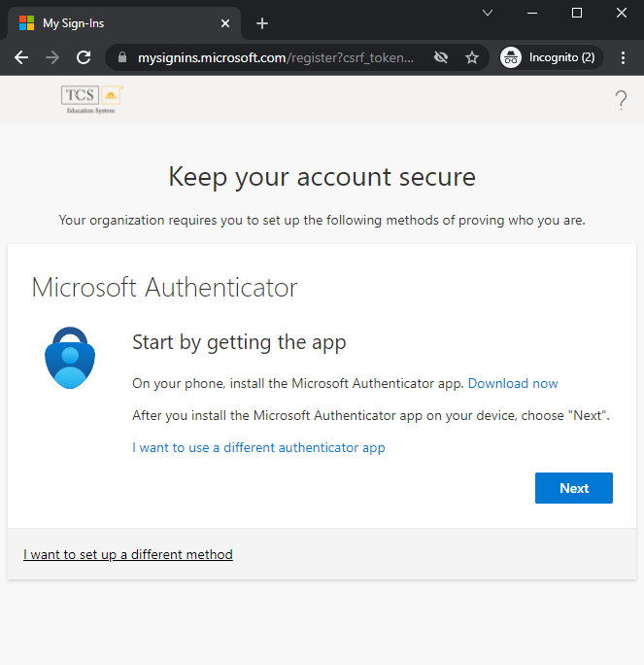Open the Incognito (2) profile button
644x665 pixels.
[x=551, y=57]
